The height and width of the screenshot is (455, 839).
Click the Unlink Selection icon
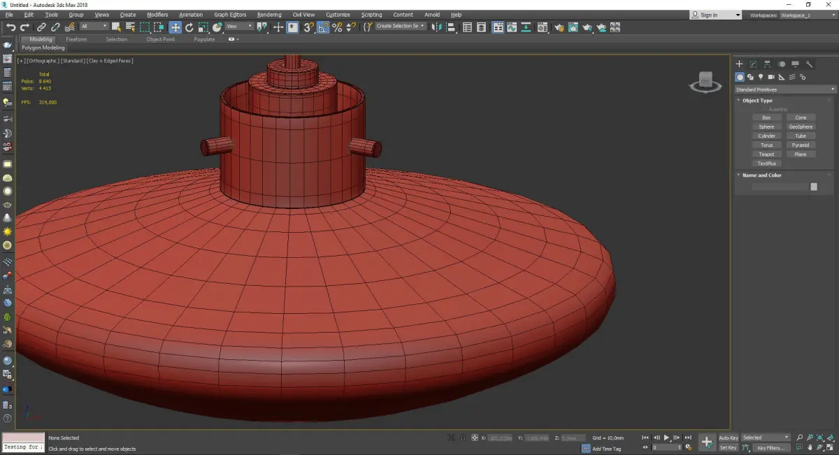pyautogui.click(x=55, y=27)
